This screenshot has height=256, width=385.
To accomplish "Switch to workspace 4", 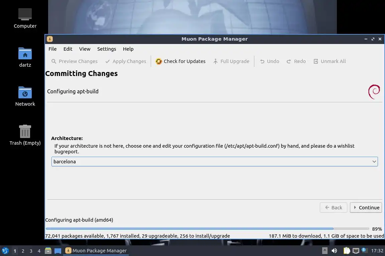I will tap(39, 251).
